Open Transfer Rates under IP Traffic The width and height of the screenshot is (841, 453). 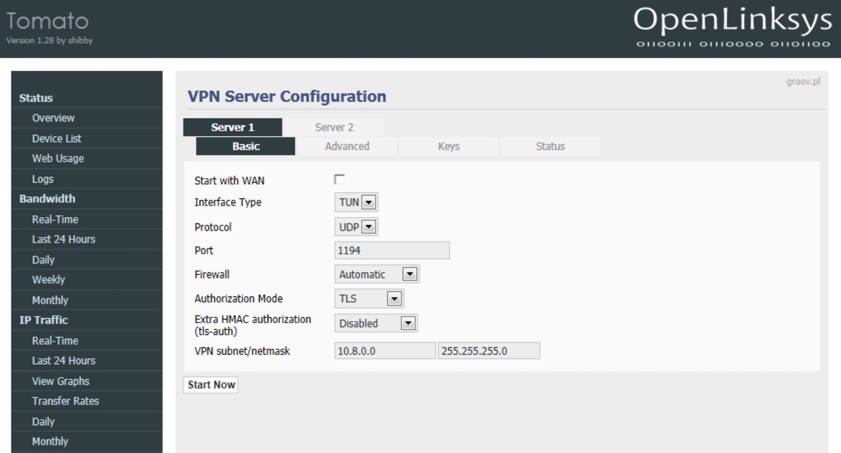click(65, 401)
